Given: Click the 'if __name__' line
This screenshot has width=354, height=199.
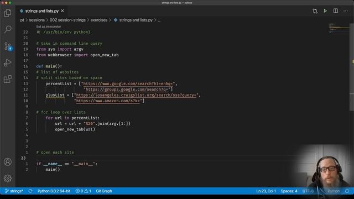Looking at the screenshot, I should click(67, 164).
